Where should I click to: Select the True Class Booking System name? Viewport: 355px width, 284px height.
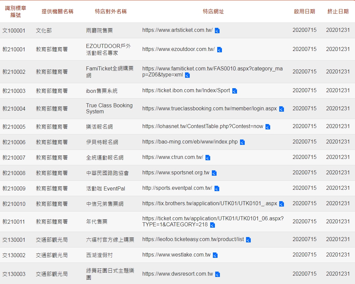click(109, 109)
